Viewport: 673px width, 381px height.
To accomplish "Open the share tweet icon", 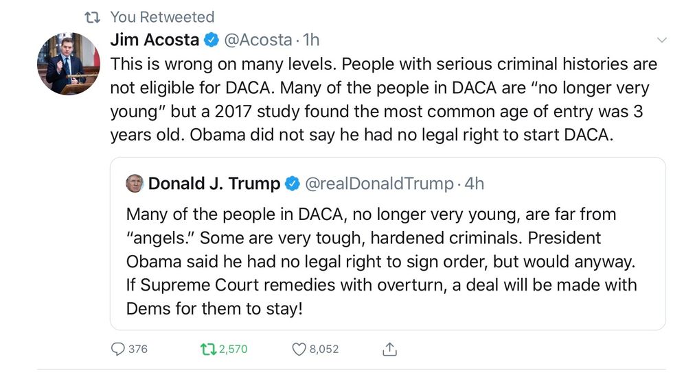I will 389,349.
